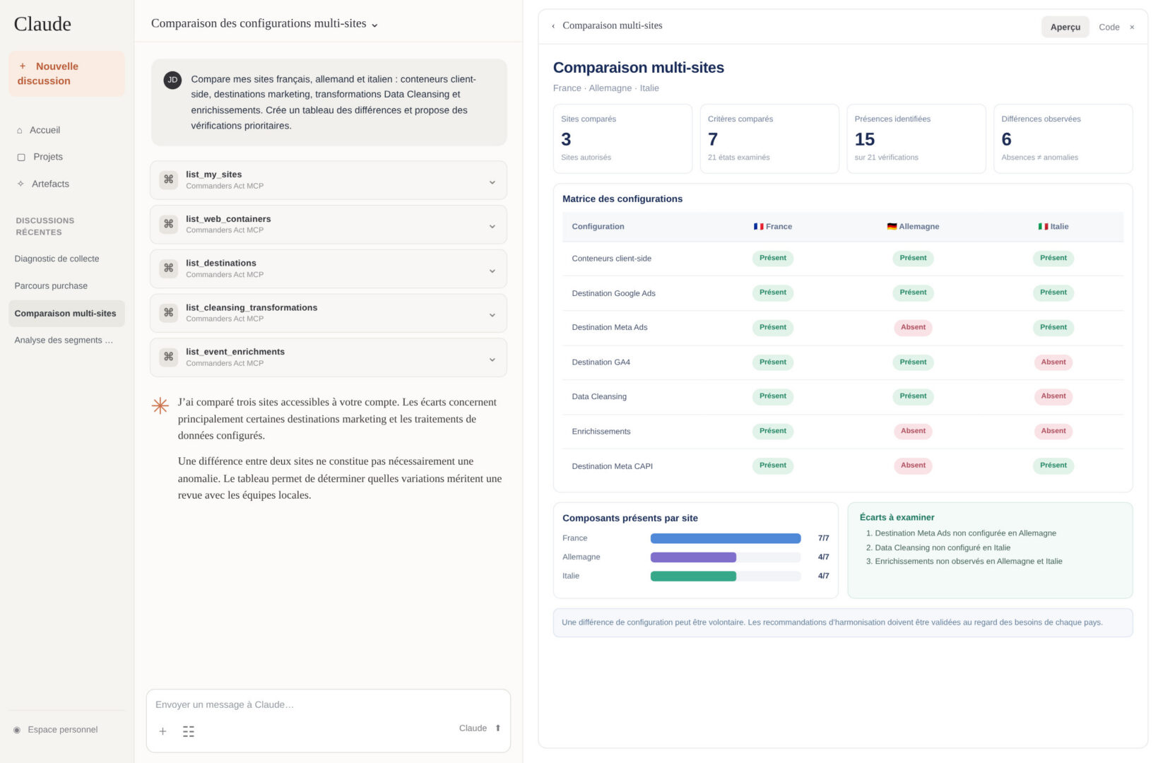
Task: Click the Projets folder icon
Action: tap(21, 158)
